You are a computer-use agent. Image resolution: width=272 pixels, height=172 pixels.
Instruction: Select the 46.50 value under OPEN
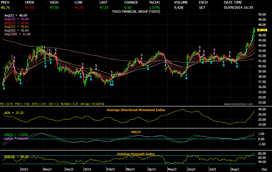(29, 8)
